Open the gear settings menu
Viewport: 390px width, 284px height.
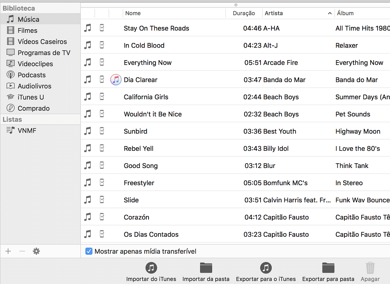pos(36,251)
